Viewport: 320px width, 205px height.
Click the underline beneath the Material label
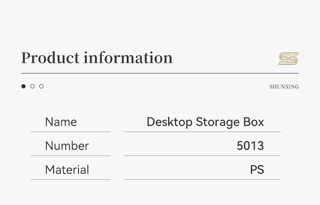coord(70,180)
